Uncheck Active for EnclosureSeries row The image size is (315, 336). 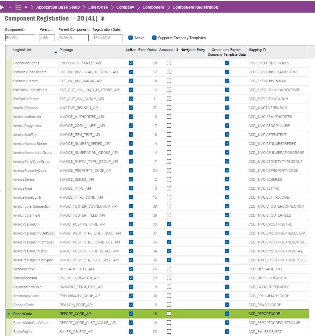click(x=131, y=63)
